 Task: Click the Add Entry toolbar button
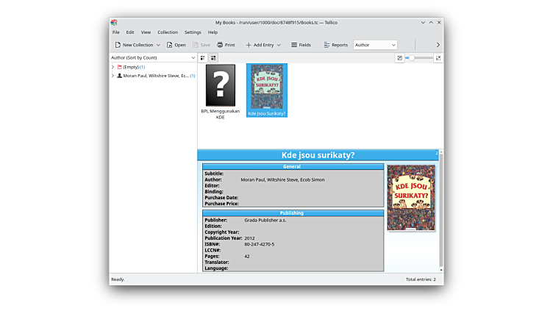pyautogui.click(x=263, y=45)
